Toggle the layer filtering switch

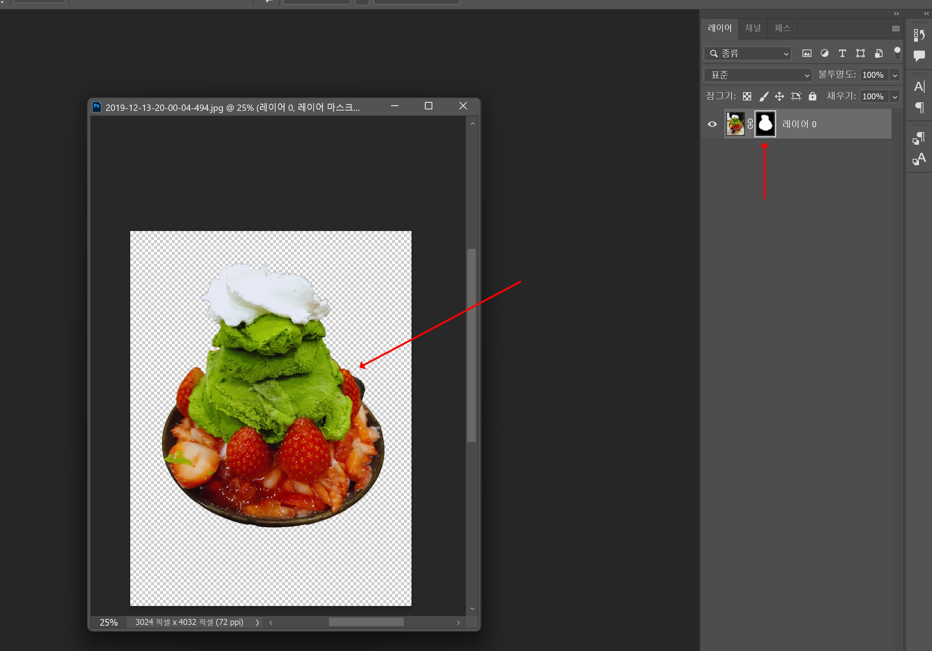897,53
